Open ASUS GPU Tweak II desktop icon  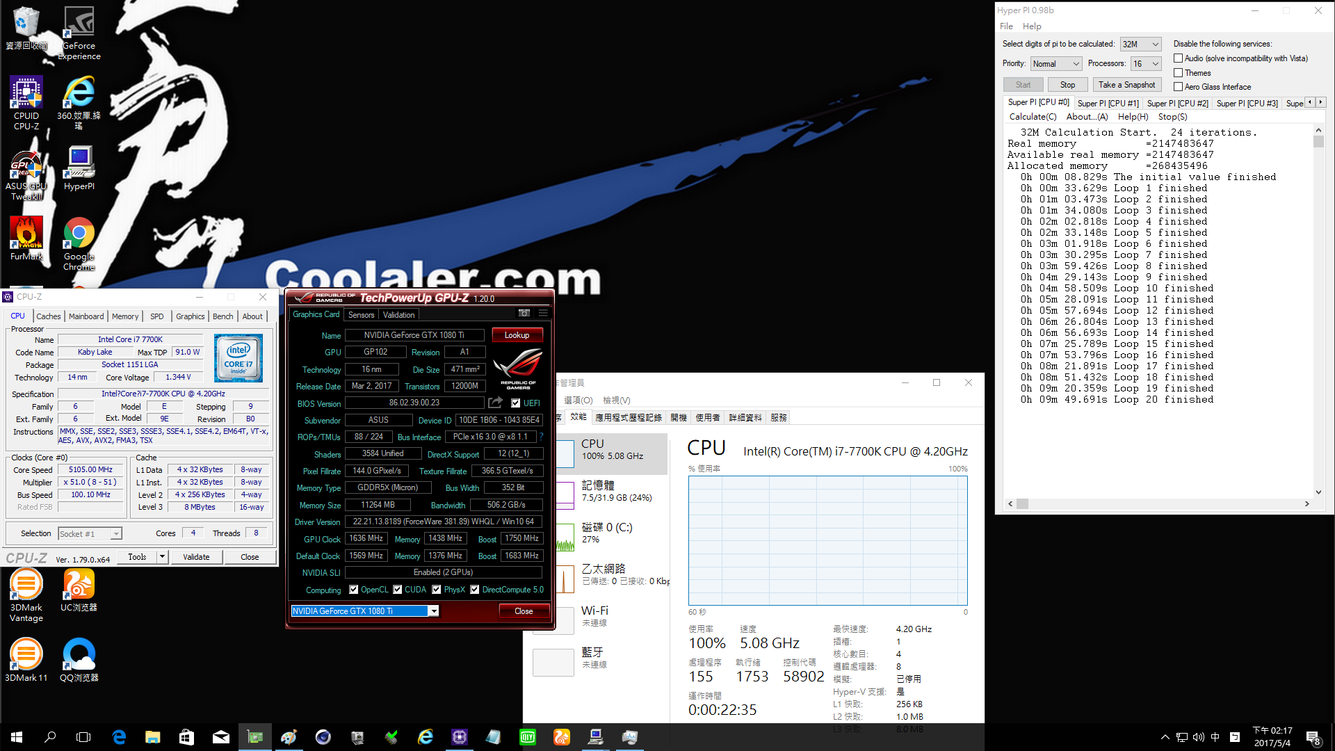pyautogui.click(x=26, y=173)
